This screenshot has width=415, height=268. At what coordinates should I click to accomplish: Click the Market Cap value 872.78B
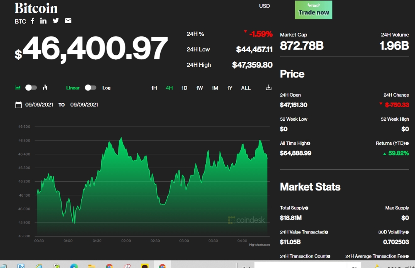(302, 46)
